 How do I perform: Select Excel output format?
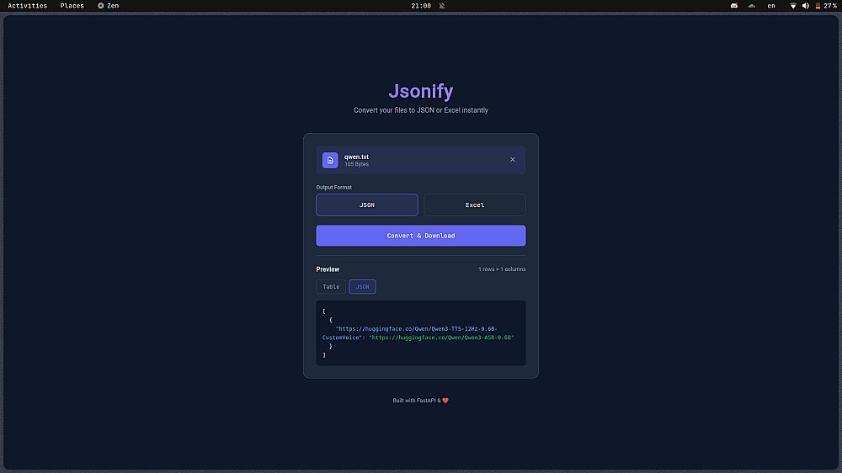tap(475, 205)
